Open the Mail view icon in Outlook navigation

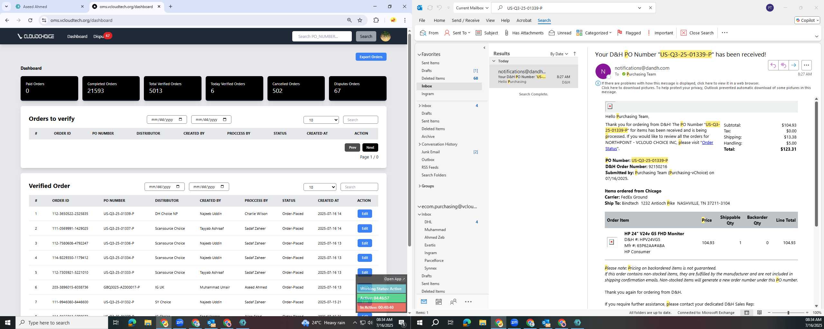coord(424,301)
